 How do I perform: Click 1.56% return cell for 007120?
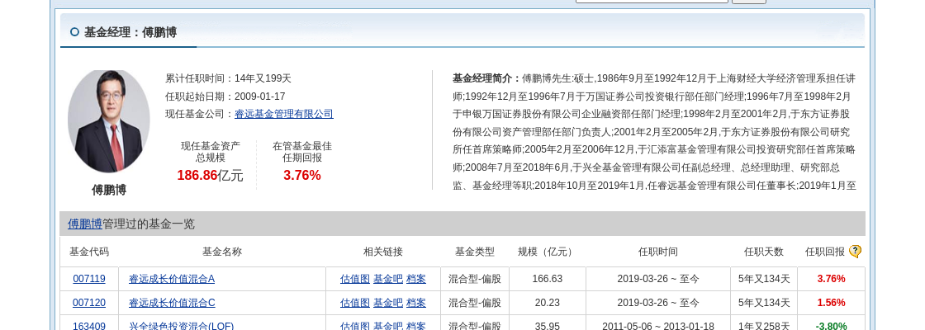[831, 303]
